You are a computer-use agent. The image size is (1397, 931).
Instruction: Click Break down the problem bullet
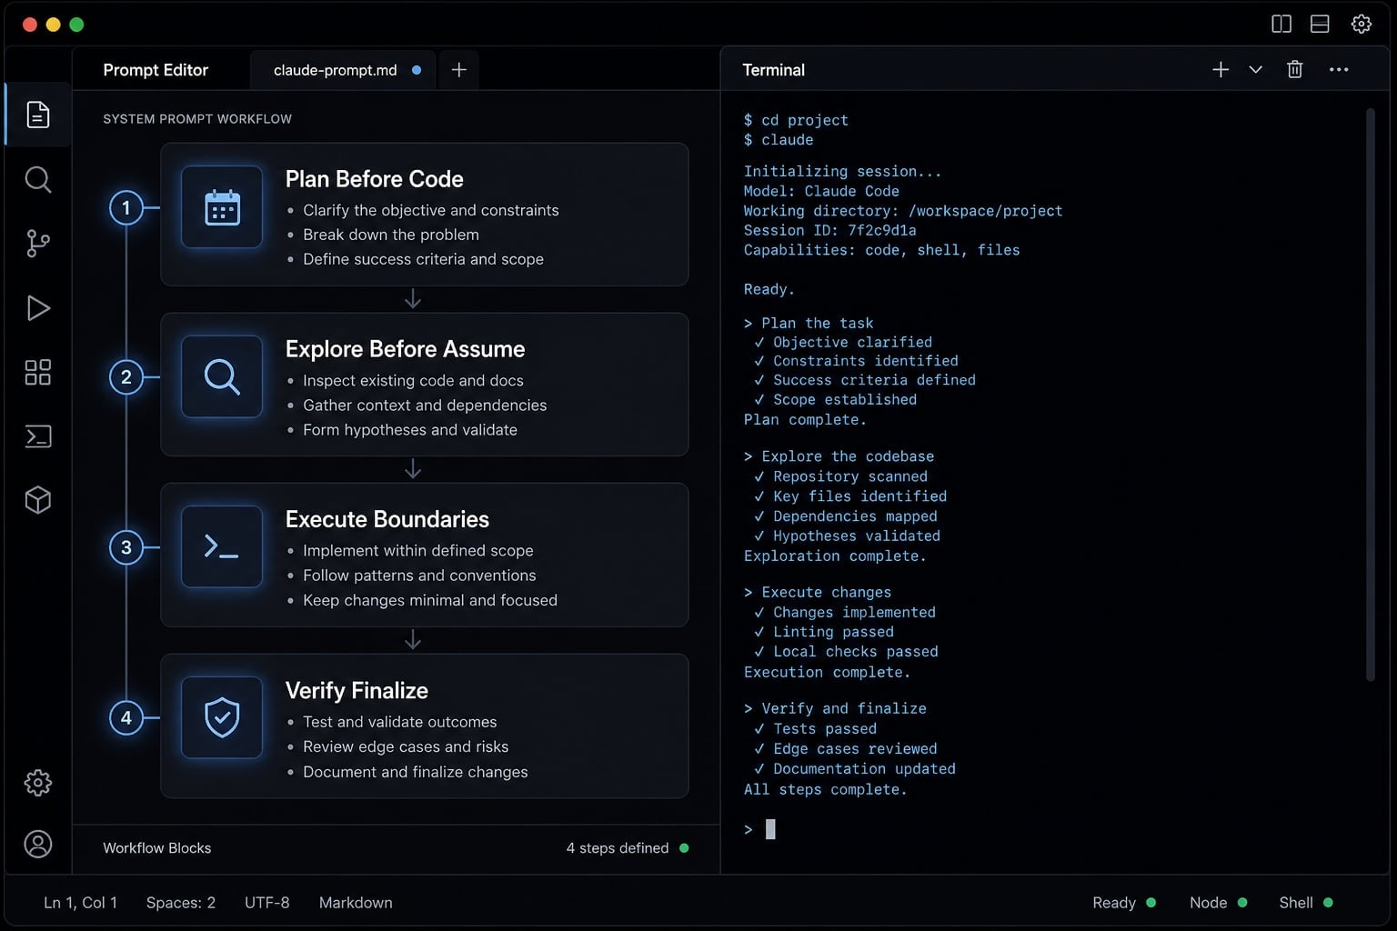[391, 235]
